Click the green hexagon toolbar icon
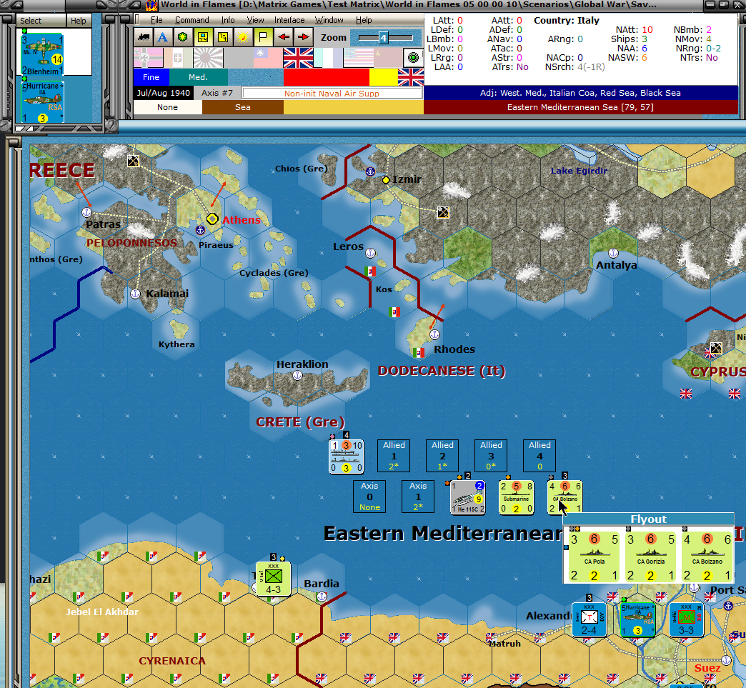The width and height of the screenshot is (746, 688). (183, 38)
